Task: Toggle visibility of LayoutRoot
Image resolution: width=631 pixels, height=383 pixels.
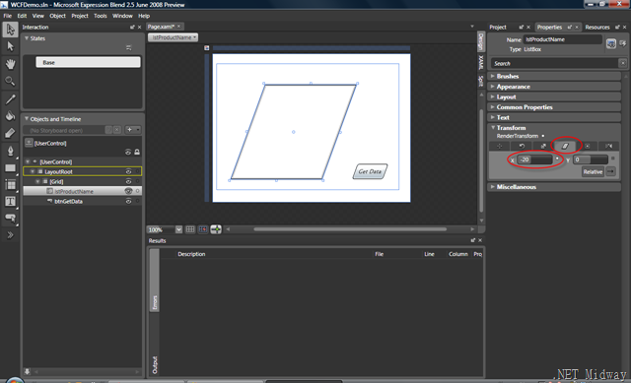Action: [x=128, y=171]
